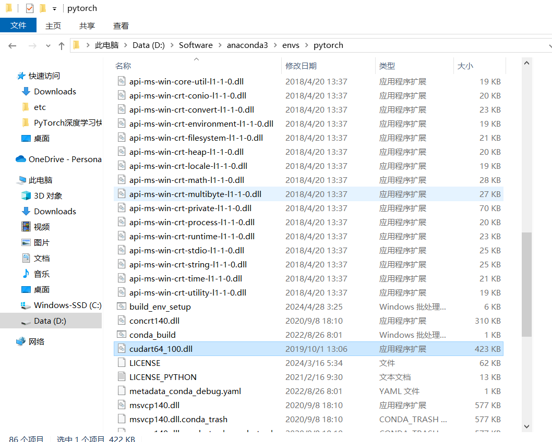
Task: Click scrollbar down arrow in file list
Action: click(526, 426)
